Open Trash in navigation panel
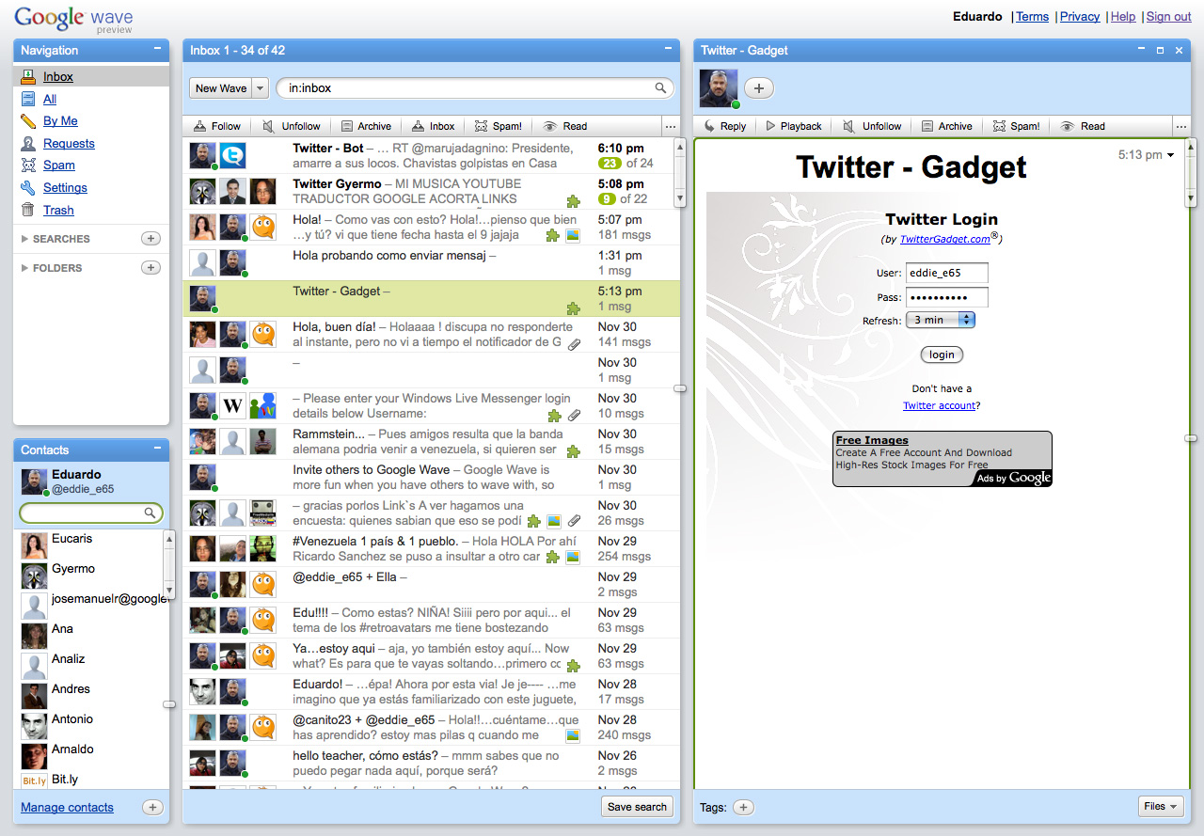The height and width of the screenshot is (836, 1204). tap(58, 211)
